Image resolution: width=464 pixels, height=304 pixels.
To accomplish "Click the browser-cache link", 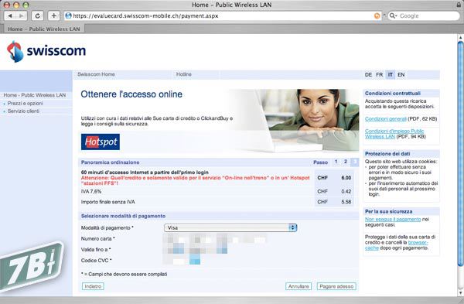I will click(x=397, y=245).
